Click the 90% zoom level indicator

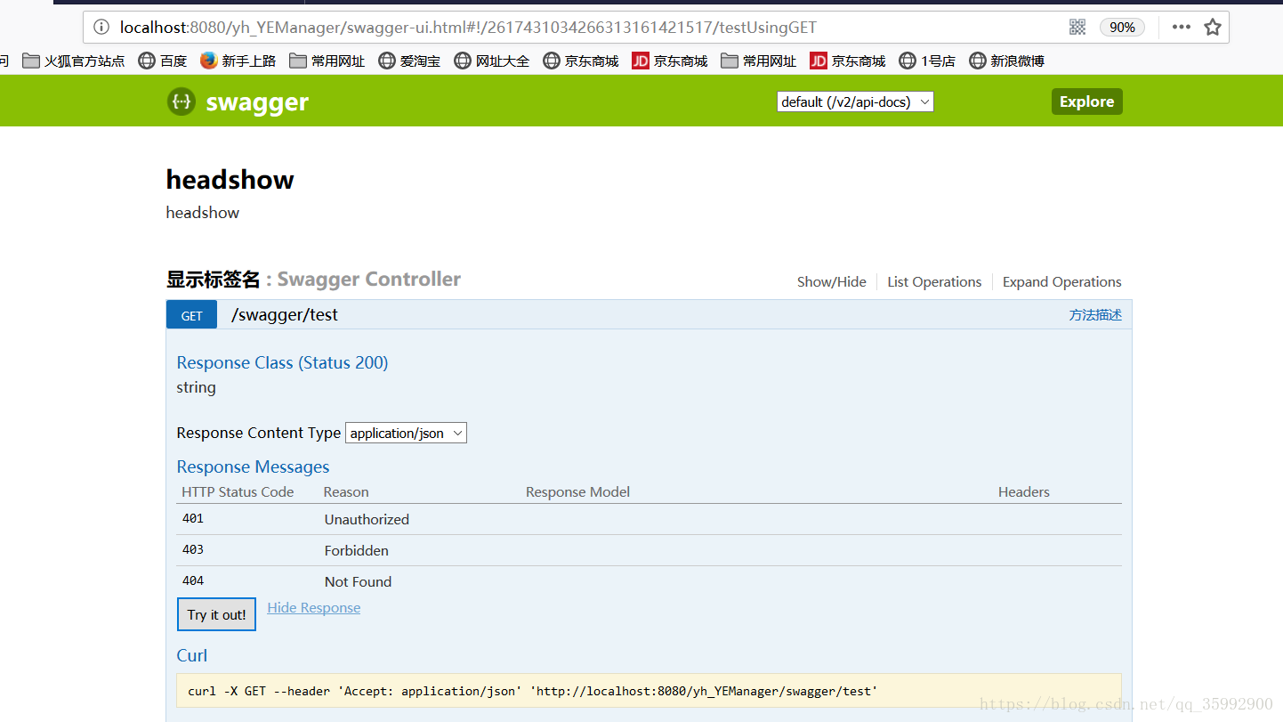point(1122,28)
